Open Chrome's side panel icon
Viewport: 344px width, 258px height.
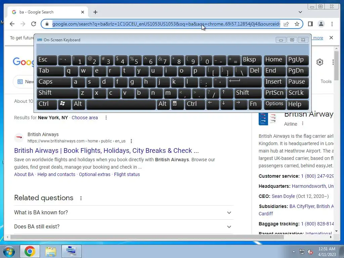click(310, 24)
